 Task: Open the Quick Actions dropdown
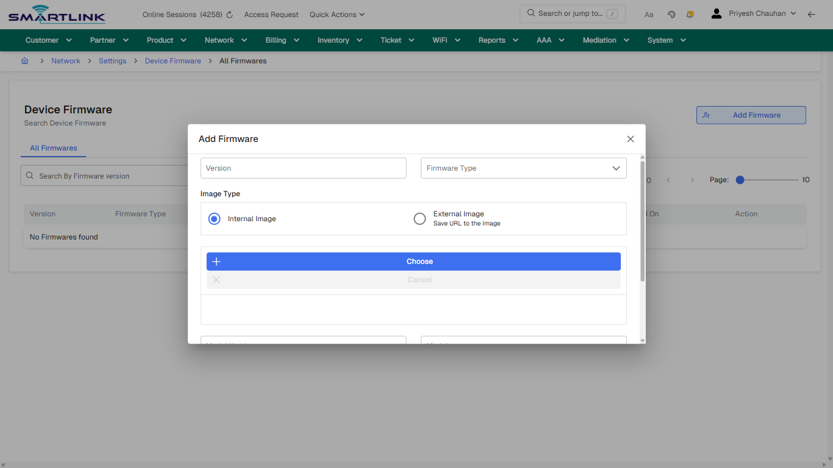click(x=336, y=14)
